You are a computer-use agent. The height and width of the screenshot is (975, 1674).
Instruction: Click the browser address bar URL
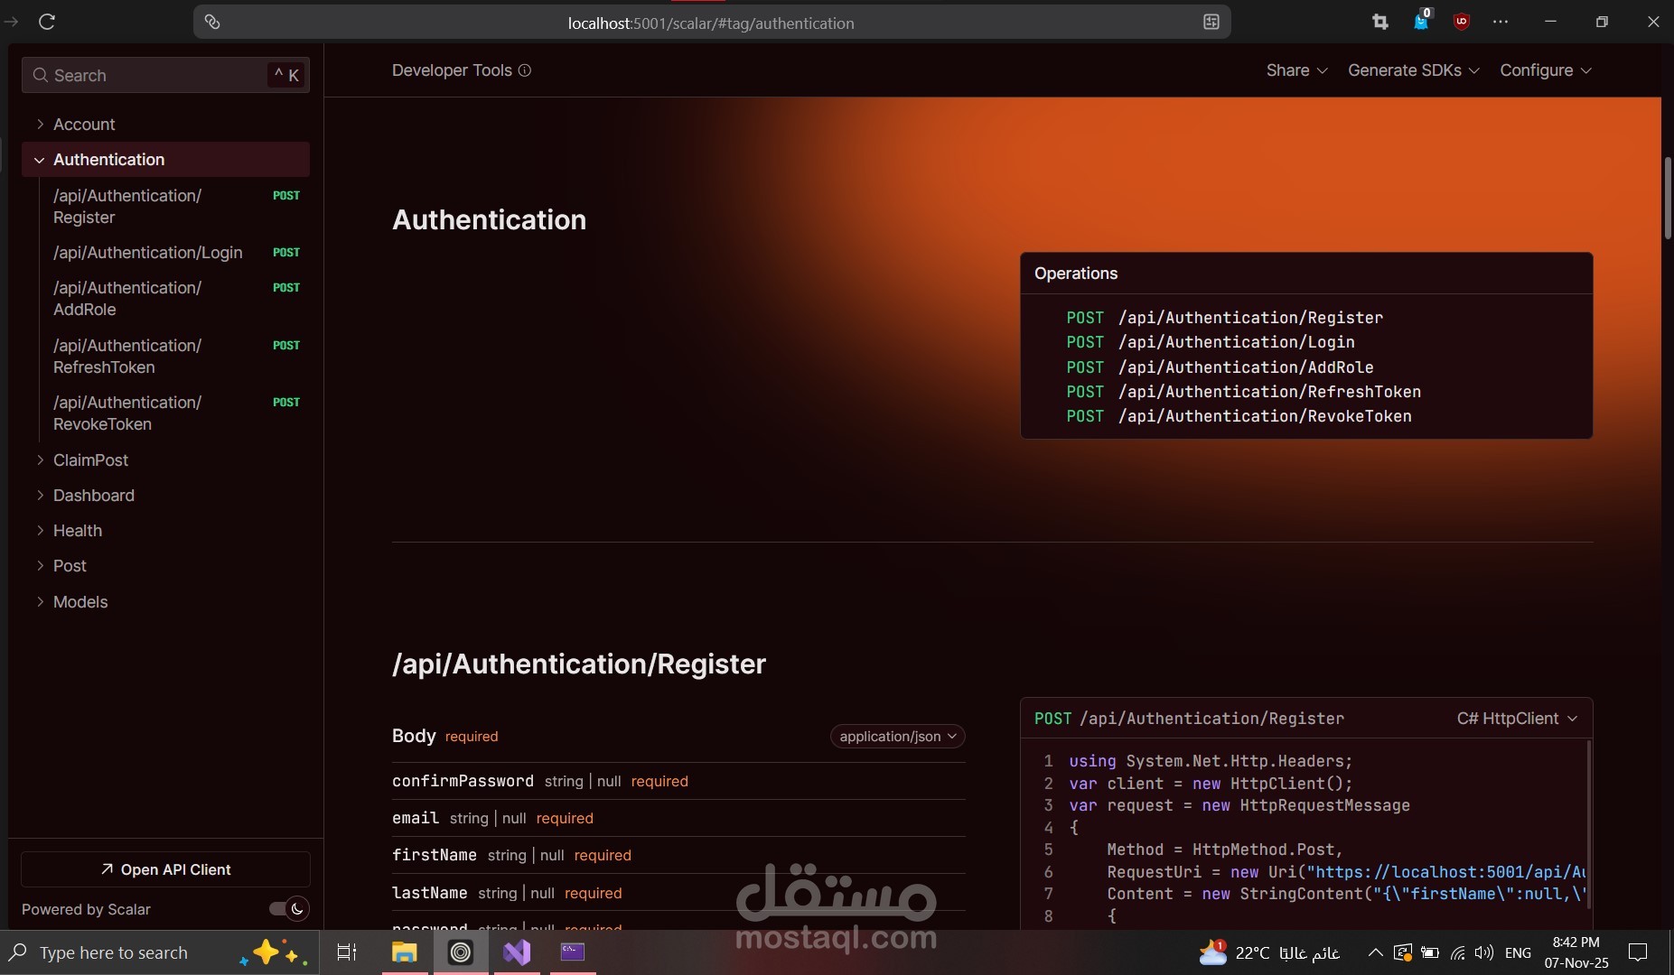click(711, 23)
